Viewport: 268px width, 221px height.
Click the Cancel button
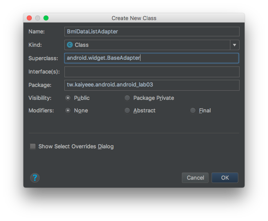pos(195,178)
